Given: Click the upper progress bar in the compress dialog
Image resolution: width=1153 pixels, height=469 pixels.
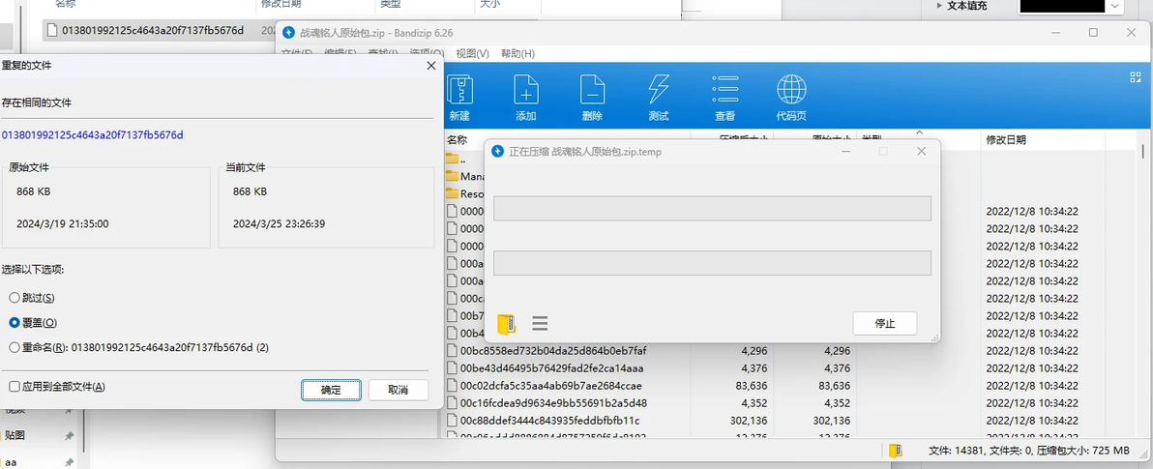Looking at the screenshot, I should [712, 208].
